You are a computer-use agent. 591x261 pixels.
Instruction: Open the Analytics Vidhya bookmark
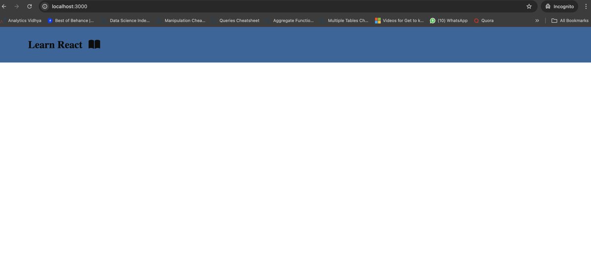click(x=21, y=21)
